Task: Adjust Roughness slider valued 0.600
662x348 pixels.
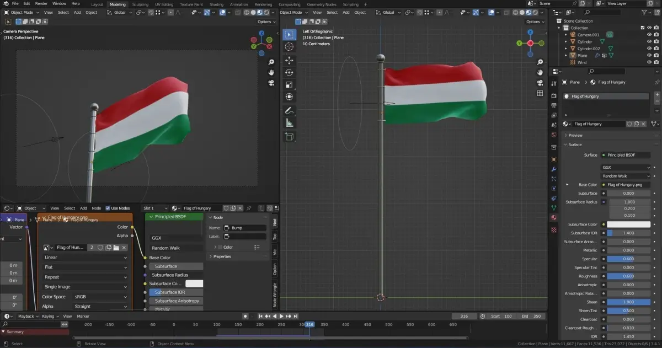Action: click(628, 276)
